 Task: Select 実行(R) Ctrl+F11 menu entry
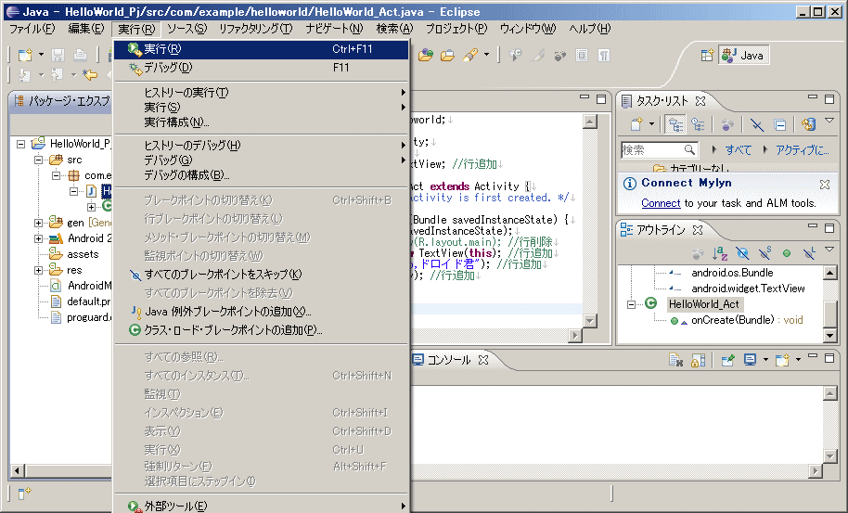[262, 49]
